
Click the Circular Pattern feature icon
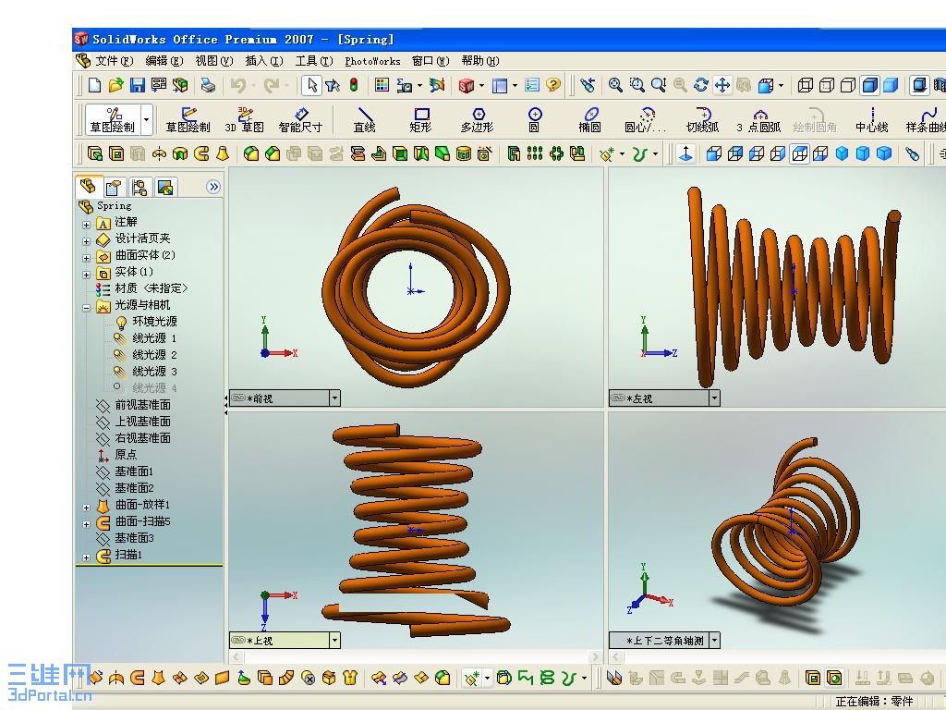(x=557, y=154)
